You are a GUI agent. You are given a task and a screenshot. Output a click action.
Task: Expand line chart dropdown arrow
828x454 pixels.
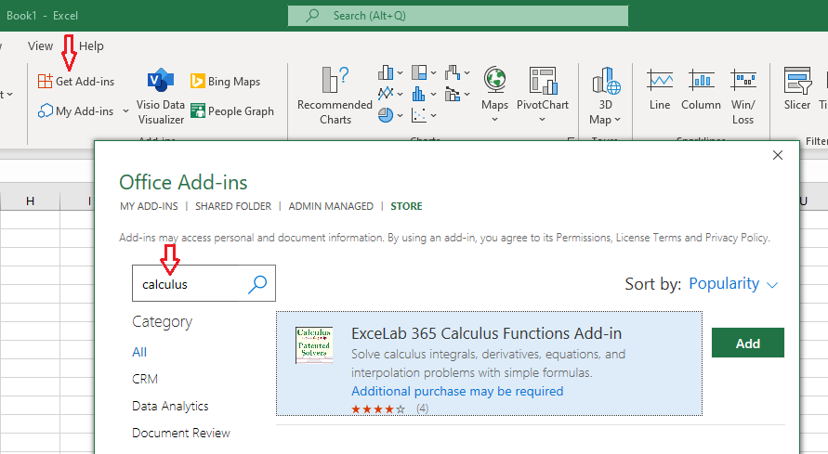(400, 94)
